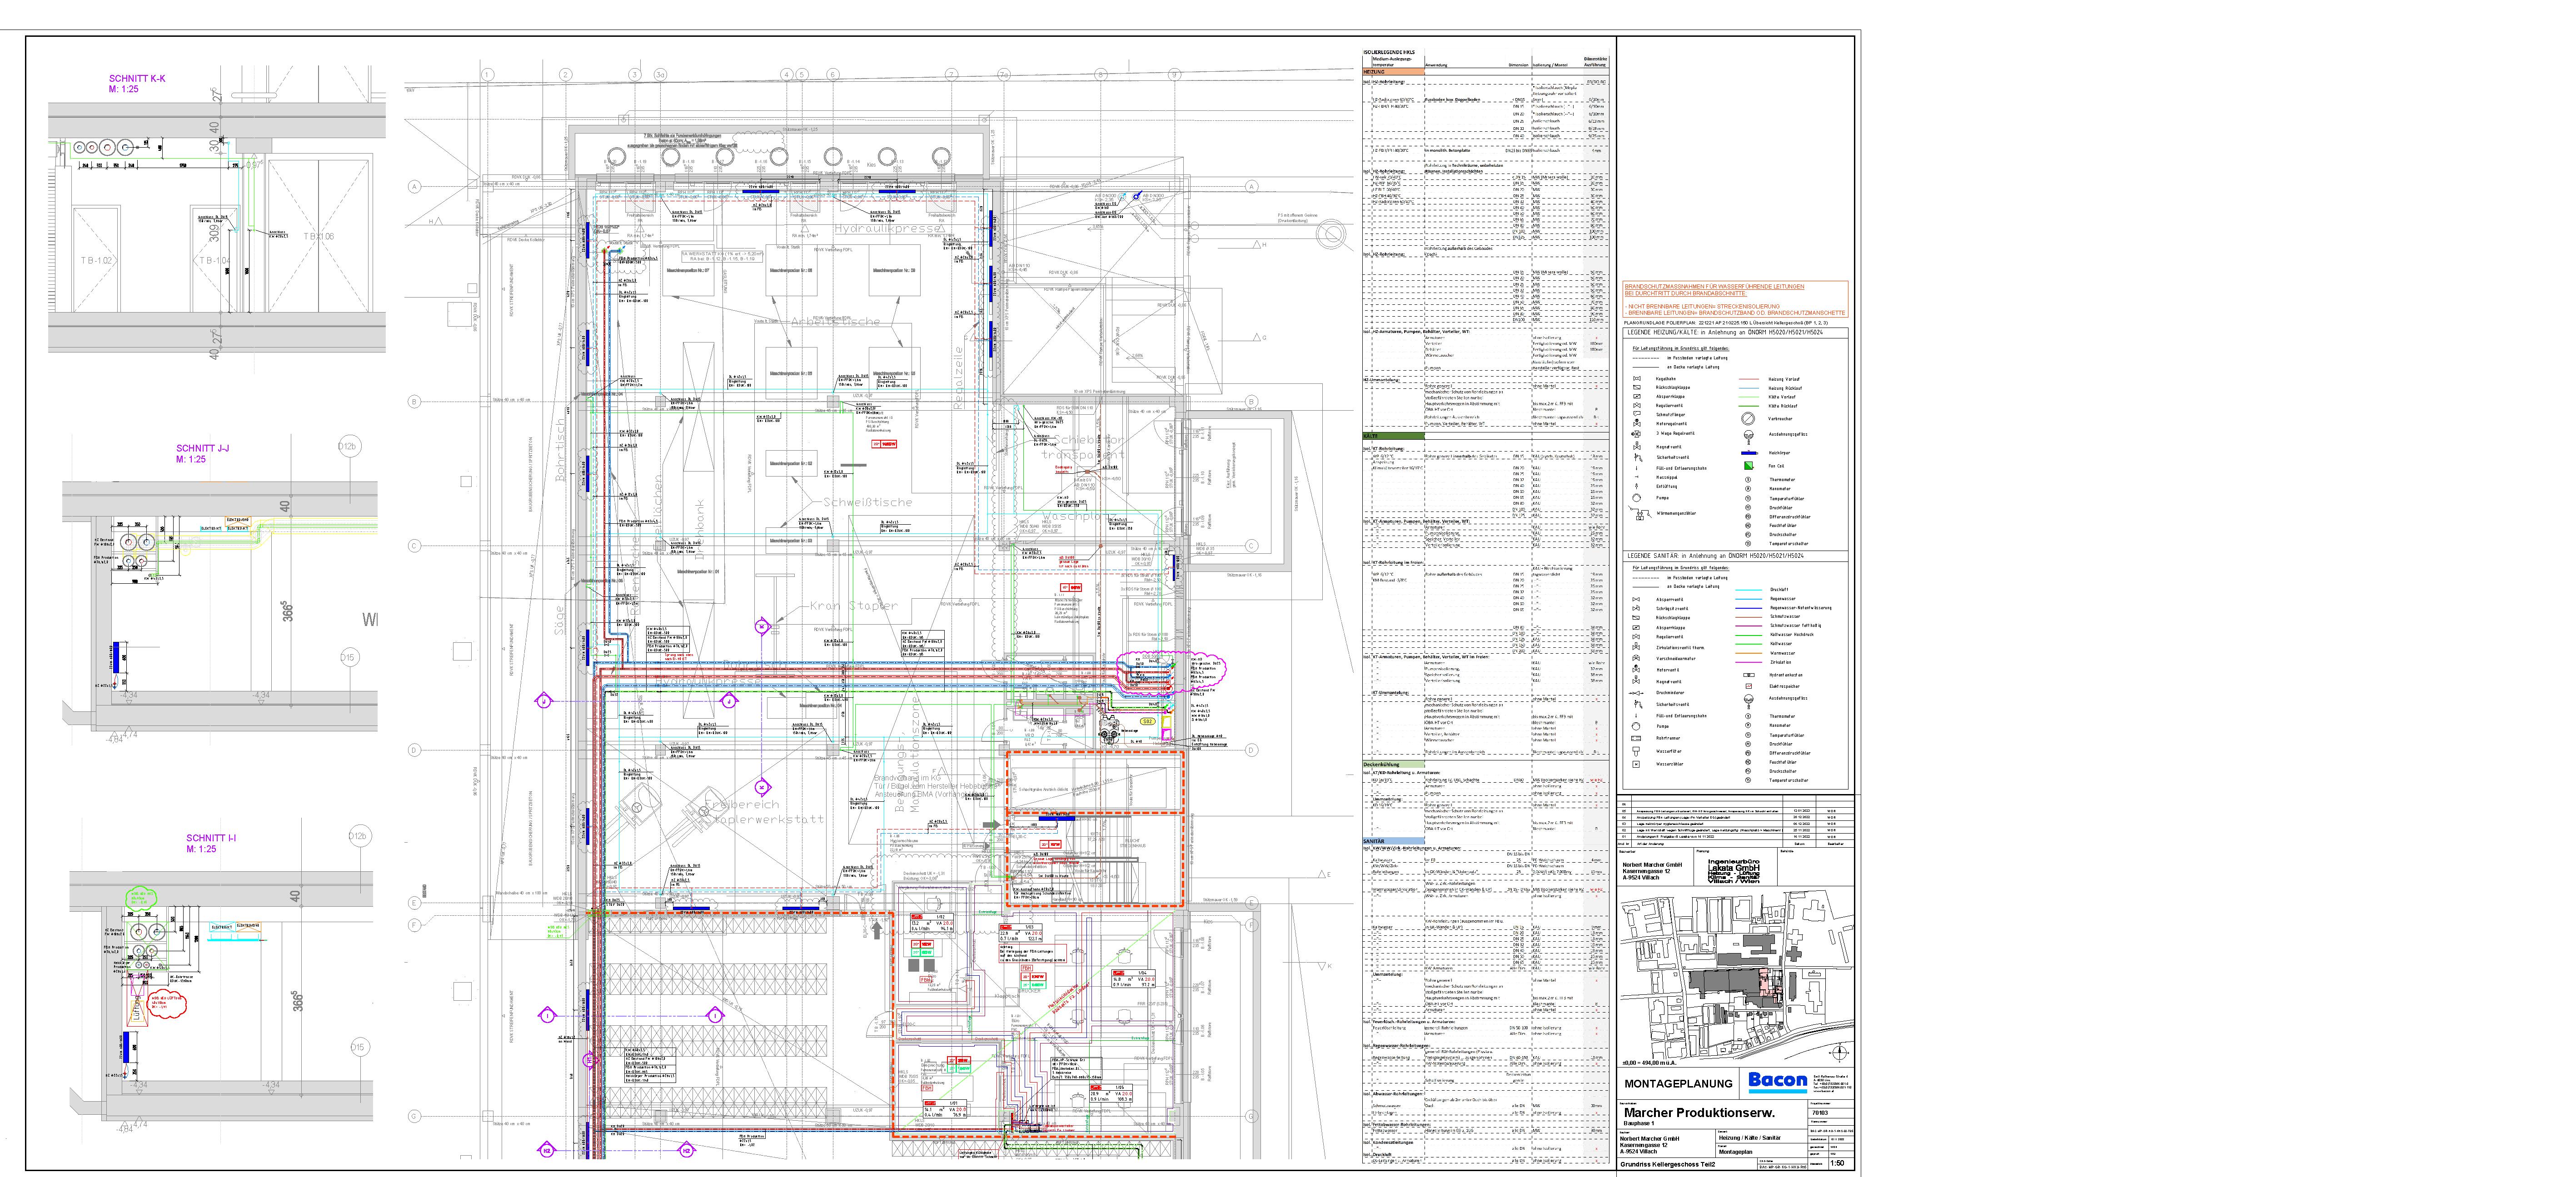
Task: Click the Heizkörper blue radiator legend symbol
Action: point(1748,452)
